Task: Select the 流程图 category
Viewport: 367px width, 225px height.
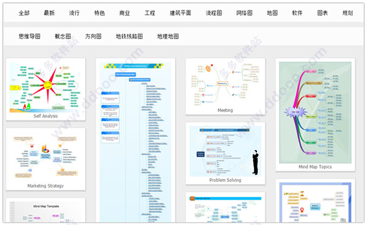Action: point(213,13)
